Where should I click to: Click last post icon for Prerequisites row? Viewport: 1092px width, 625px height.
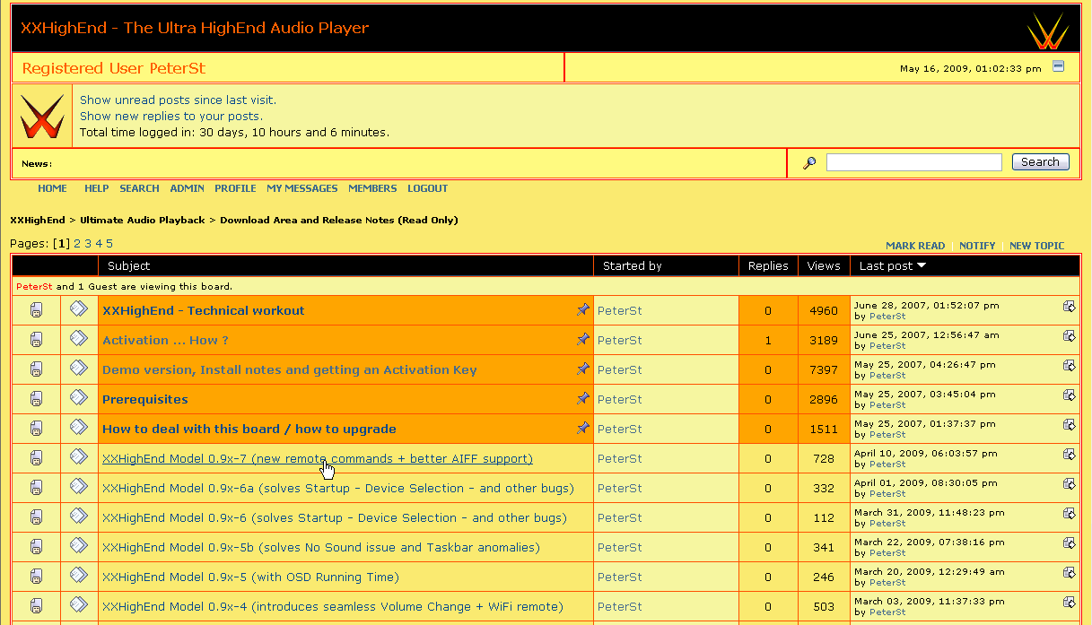click(x=1070, y=395)
